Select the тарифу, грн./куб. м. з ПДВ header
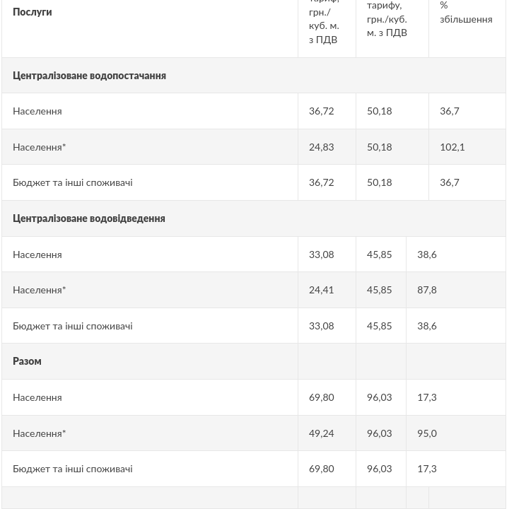Image resolution: width=514 pixels, height=509 pixels. 387,19
